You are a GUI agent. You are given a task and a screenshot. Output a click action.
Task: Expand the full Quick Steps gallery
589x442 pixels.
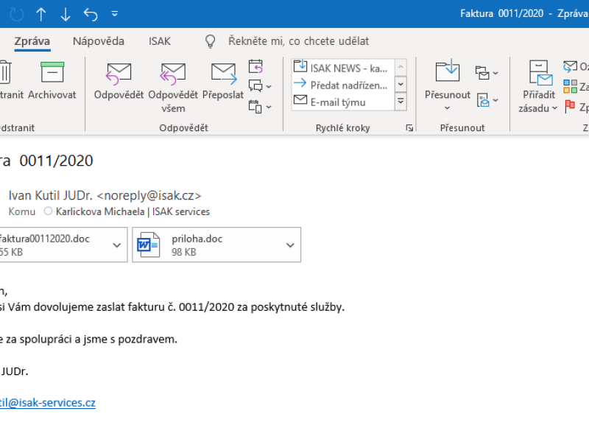401,102
